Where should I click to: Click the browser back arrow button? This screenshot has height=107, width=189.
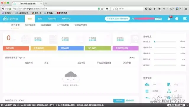[x=3, y=9]
